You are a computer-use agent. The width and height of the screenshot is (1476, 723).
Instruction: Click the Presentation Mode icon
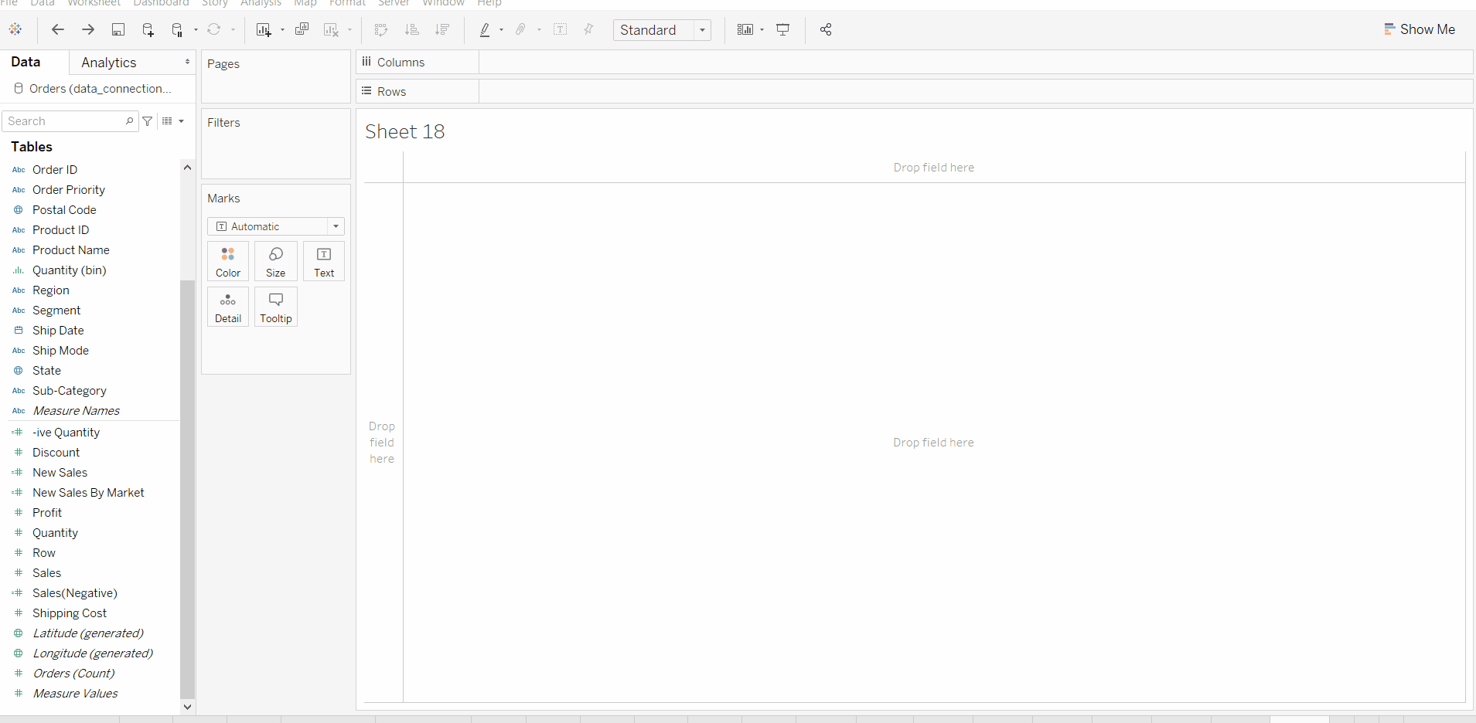click(783, 29)
